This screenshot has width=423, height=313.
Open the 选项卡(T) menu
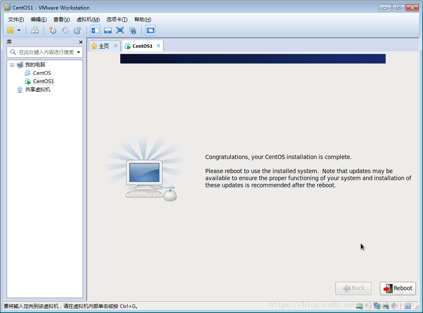click(x=117, y=20)
